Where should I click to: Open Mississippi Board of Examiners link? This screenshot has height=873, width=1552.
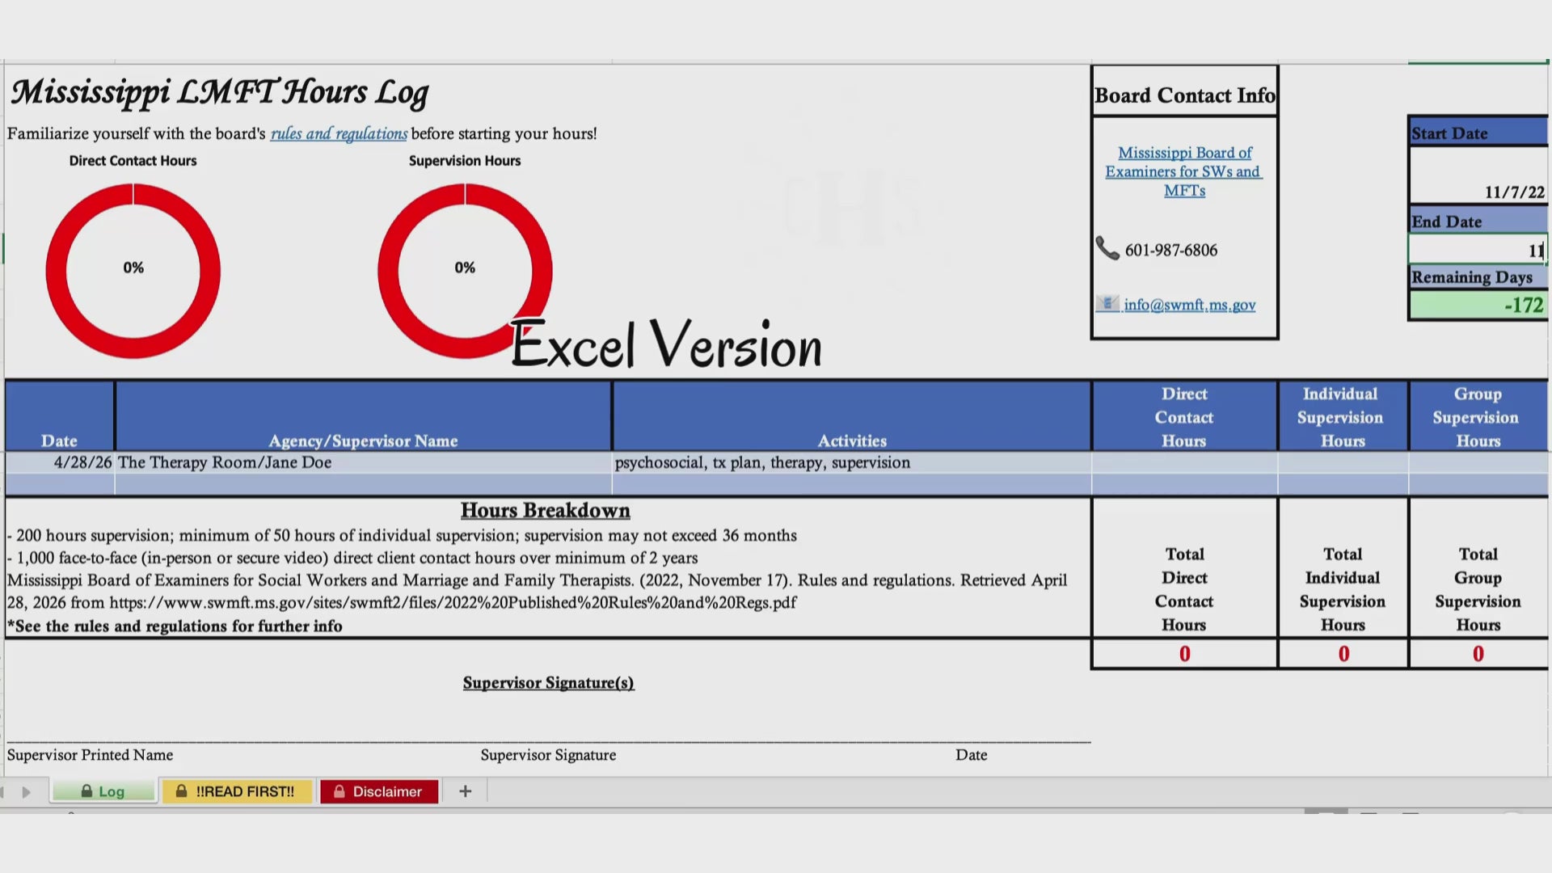click(x=1184, y=171)
